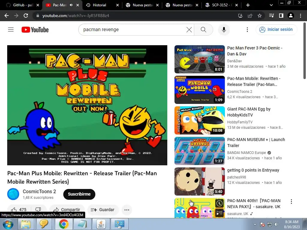Screen dimensions: 307x230
Task: Click the search field text pacman revenge
Action: [101, 30]
